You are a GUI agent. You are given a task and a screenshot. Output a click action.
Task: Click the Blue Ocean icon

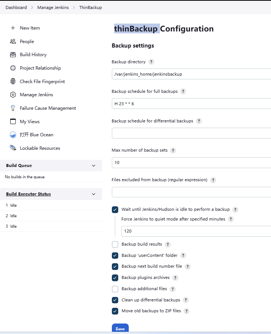point(13,135)
